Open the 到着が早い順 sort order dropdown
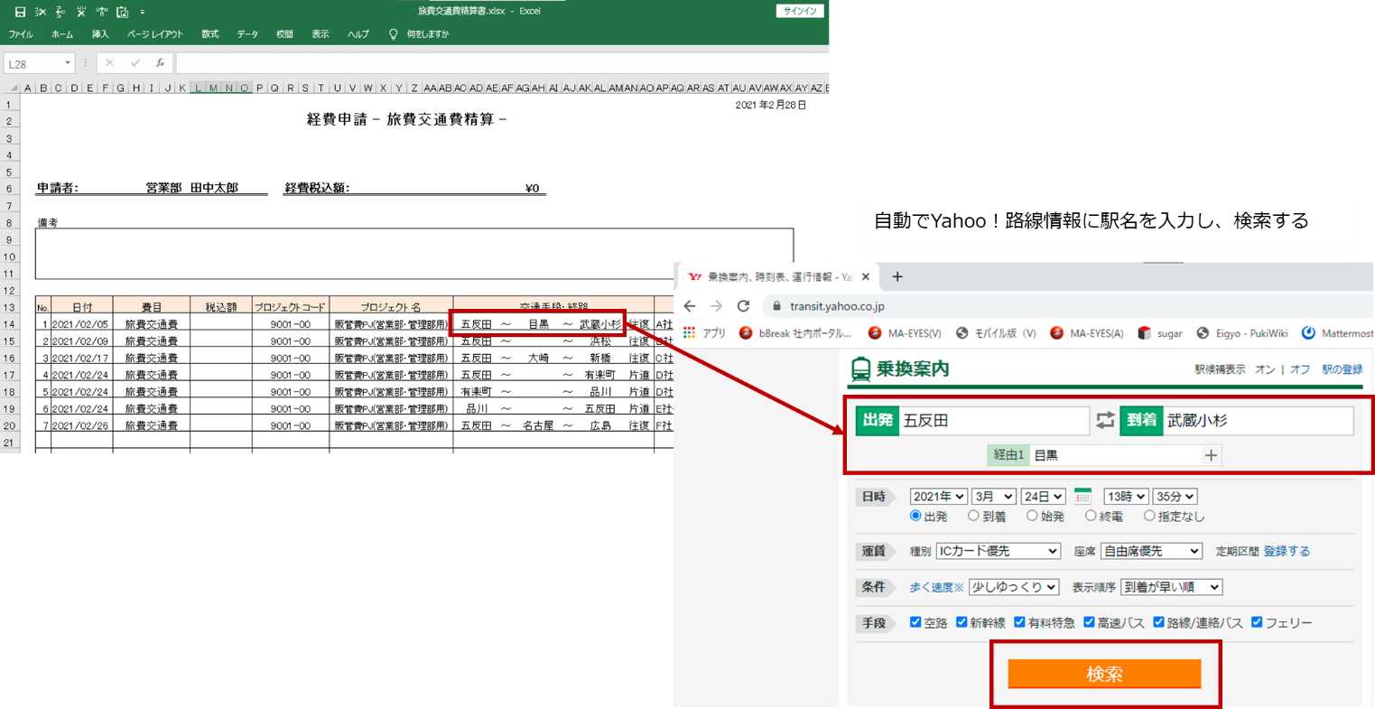The height and width of the screenshot is (709, 1375). [1172, 587]
